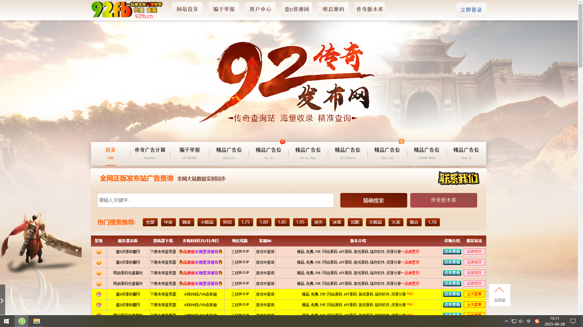Click the 热 hot badge above the nav tab
Image resolution: width=583 pixels, height=327 pixels.
coord(283,141)
